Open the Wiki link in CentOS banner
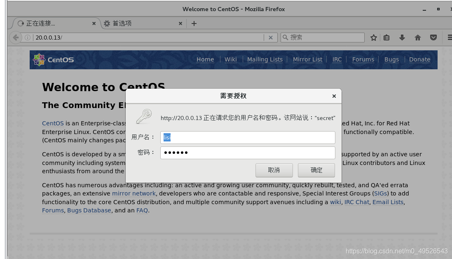 (x=231, y=59)
